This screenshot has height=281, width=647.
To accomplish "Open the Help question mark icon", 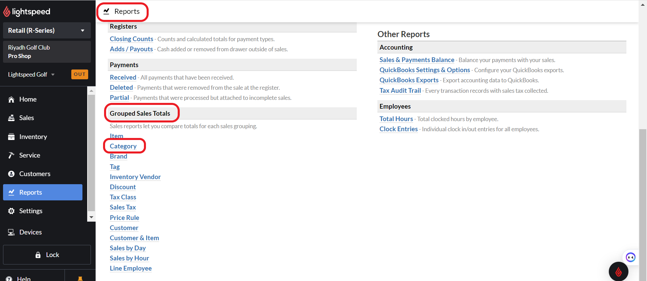I will (9, 279).
